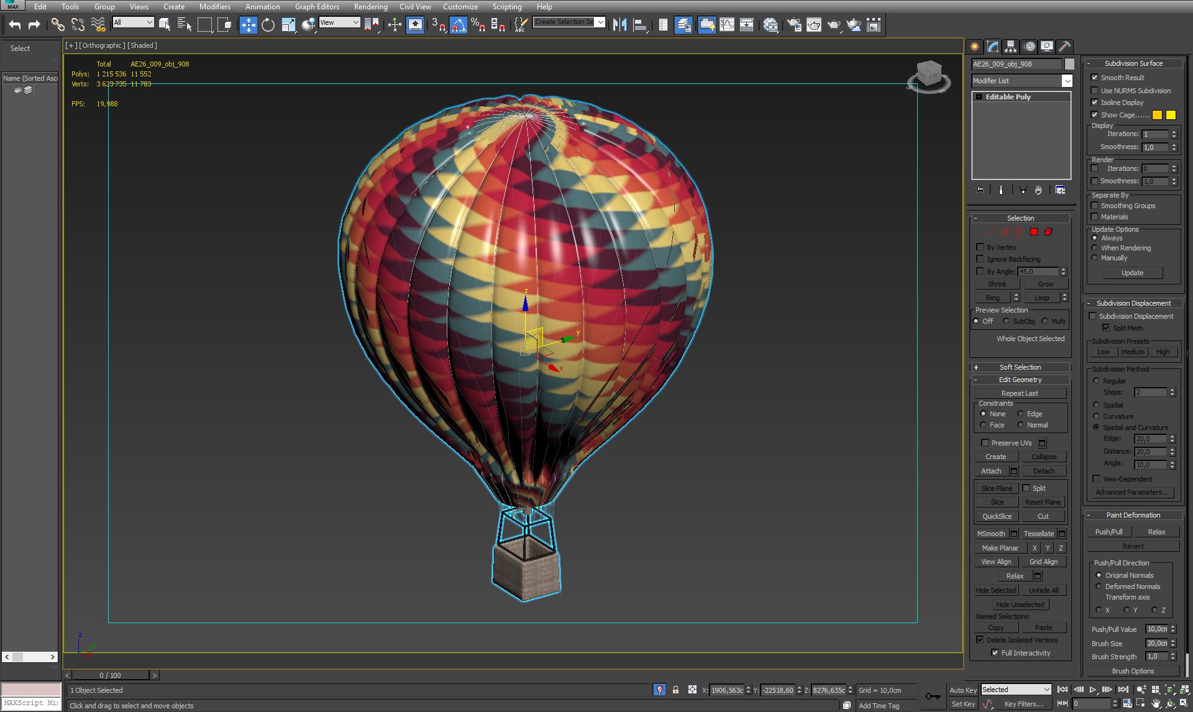This screenshot has height=712, width=1193.
Task: Select the Edge constraint radio button
Action: click(x=1020, y=414)
